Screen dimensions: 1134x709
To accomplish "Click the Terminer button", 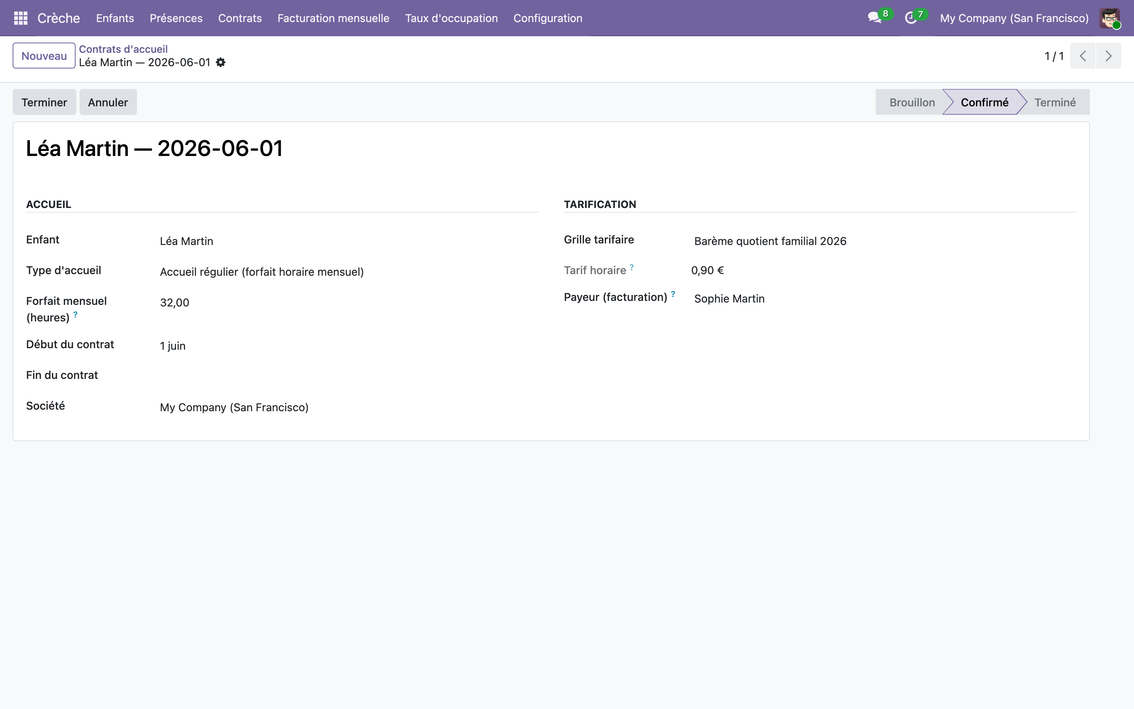I will 44,102.
